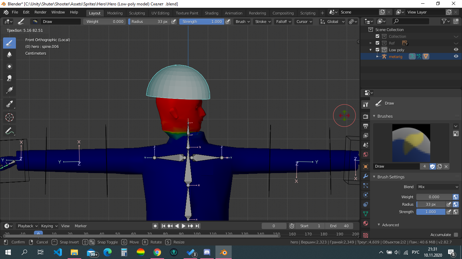Screen dimensions: 462x259
Task: Select the Sample Weight eyedropper tool
Action: coord(9,104)
